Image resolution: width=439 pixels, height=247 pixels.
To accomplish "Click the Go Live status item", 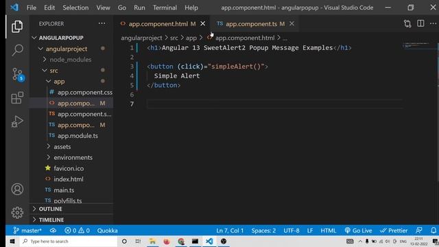I will point(358,231).
